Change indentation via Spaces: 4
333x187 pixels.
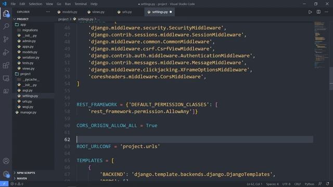click(272, 184)
